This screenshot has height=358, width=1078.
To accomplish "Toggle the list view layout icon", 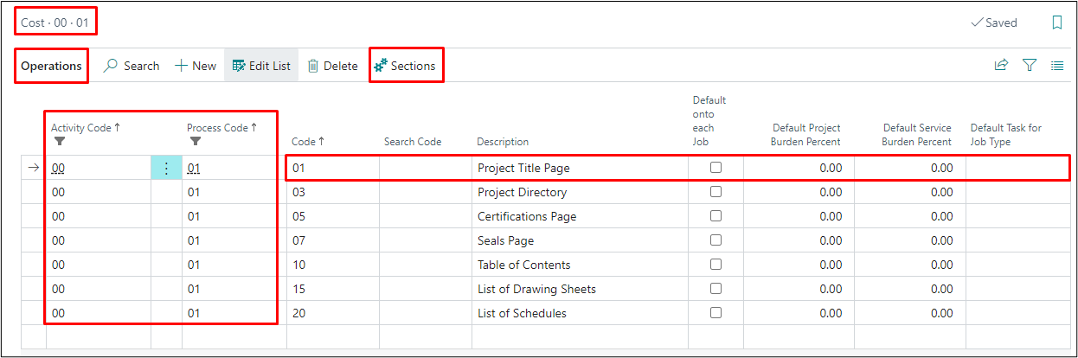I will [1057, 65].
